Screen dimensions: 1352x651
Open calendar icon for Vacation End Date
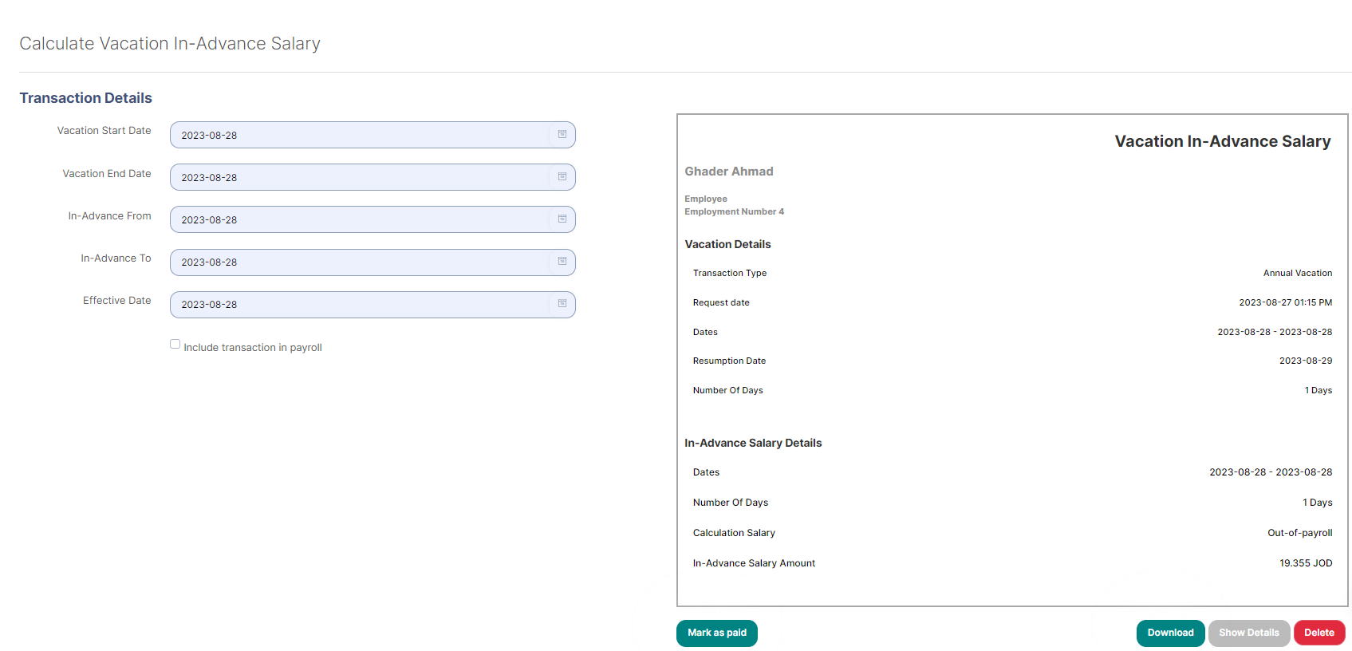coord(562,177)
